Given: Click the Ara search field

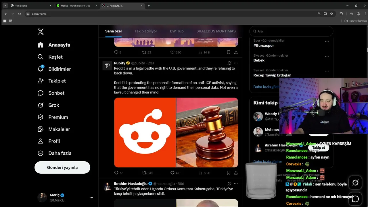Looking at the screenshot, I should click(x=291, y=31).
